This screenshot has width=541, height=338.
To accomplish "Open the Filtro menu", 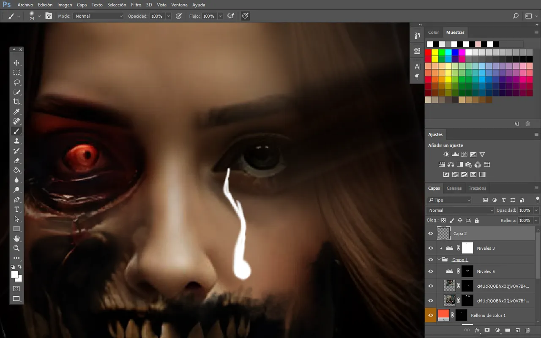I will 136,5.
